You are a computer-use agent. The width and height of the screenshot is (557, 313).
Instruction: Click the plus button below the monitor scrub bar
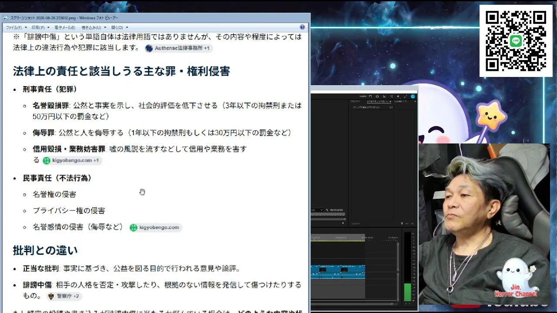343,223
